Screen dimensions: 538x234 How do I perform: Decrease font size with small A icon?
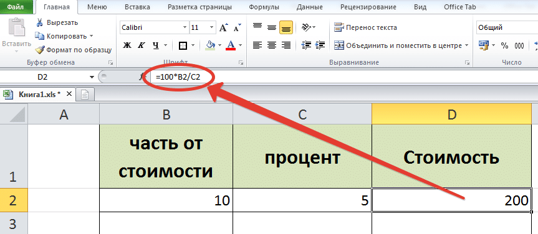(237, 28)
